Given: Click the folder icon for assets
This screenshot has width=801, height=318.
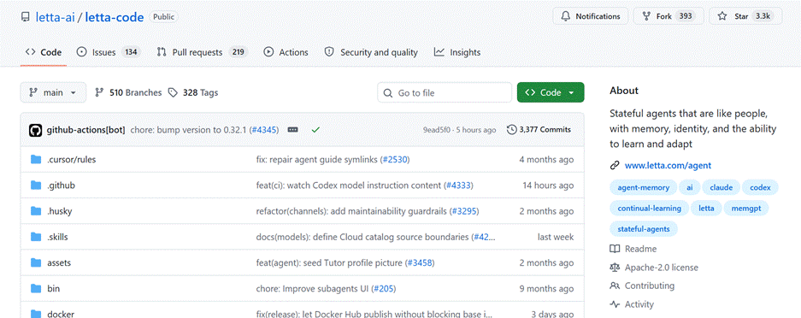Looking at the screenshot, I should click(x=36, y=263).
